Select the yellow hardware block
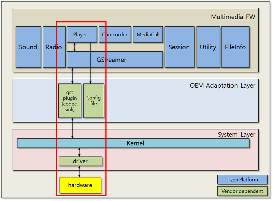273x201 pixels. tap(80, 185)
